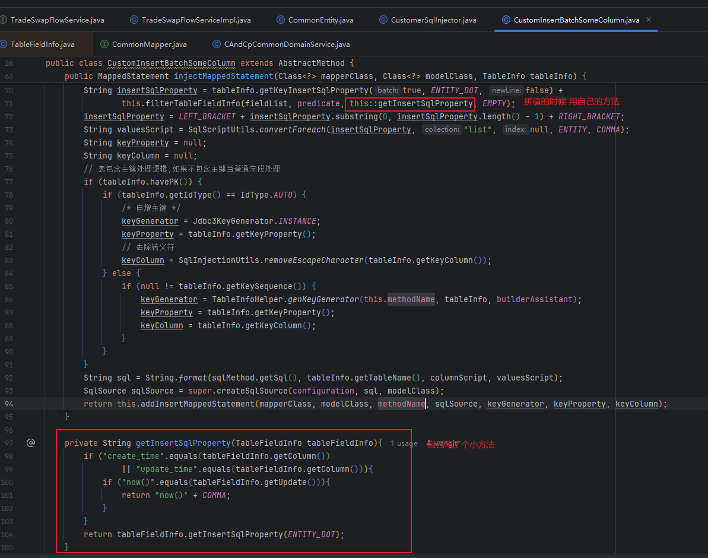Click the @ gutter icon at line 97
Viewport: 708px width, 558px height.
pyautogui.click(x=31, y=443)
